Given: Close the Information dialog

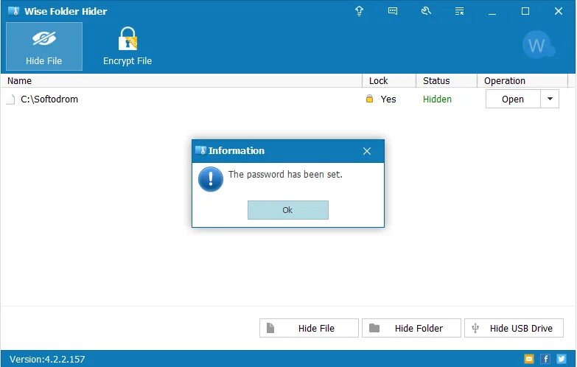Looking at the screenshot, I should tap(367, 151).
